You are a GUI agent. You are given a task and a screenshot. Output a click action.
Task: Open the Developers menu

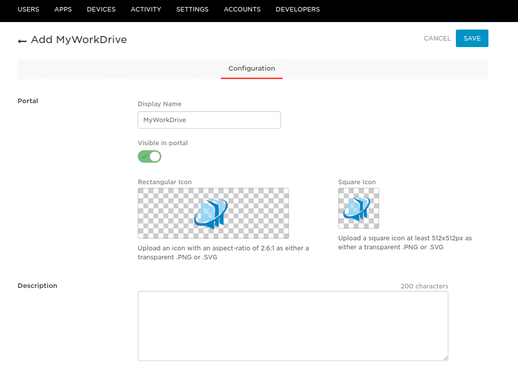pos(298,10)
